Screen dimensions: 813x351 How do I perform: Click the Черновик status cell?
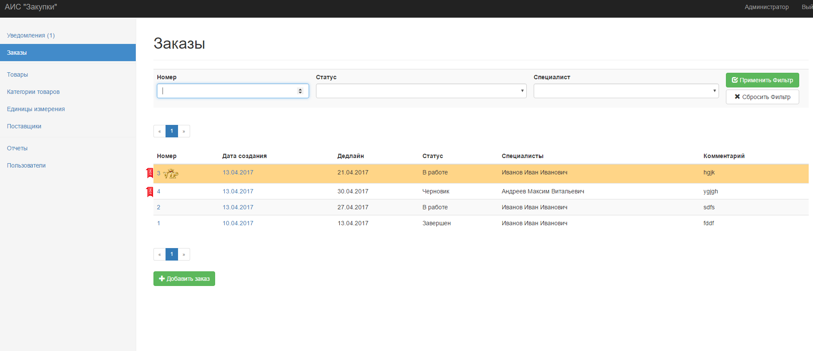click(x=436, y=191)
